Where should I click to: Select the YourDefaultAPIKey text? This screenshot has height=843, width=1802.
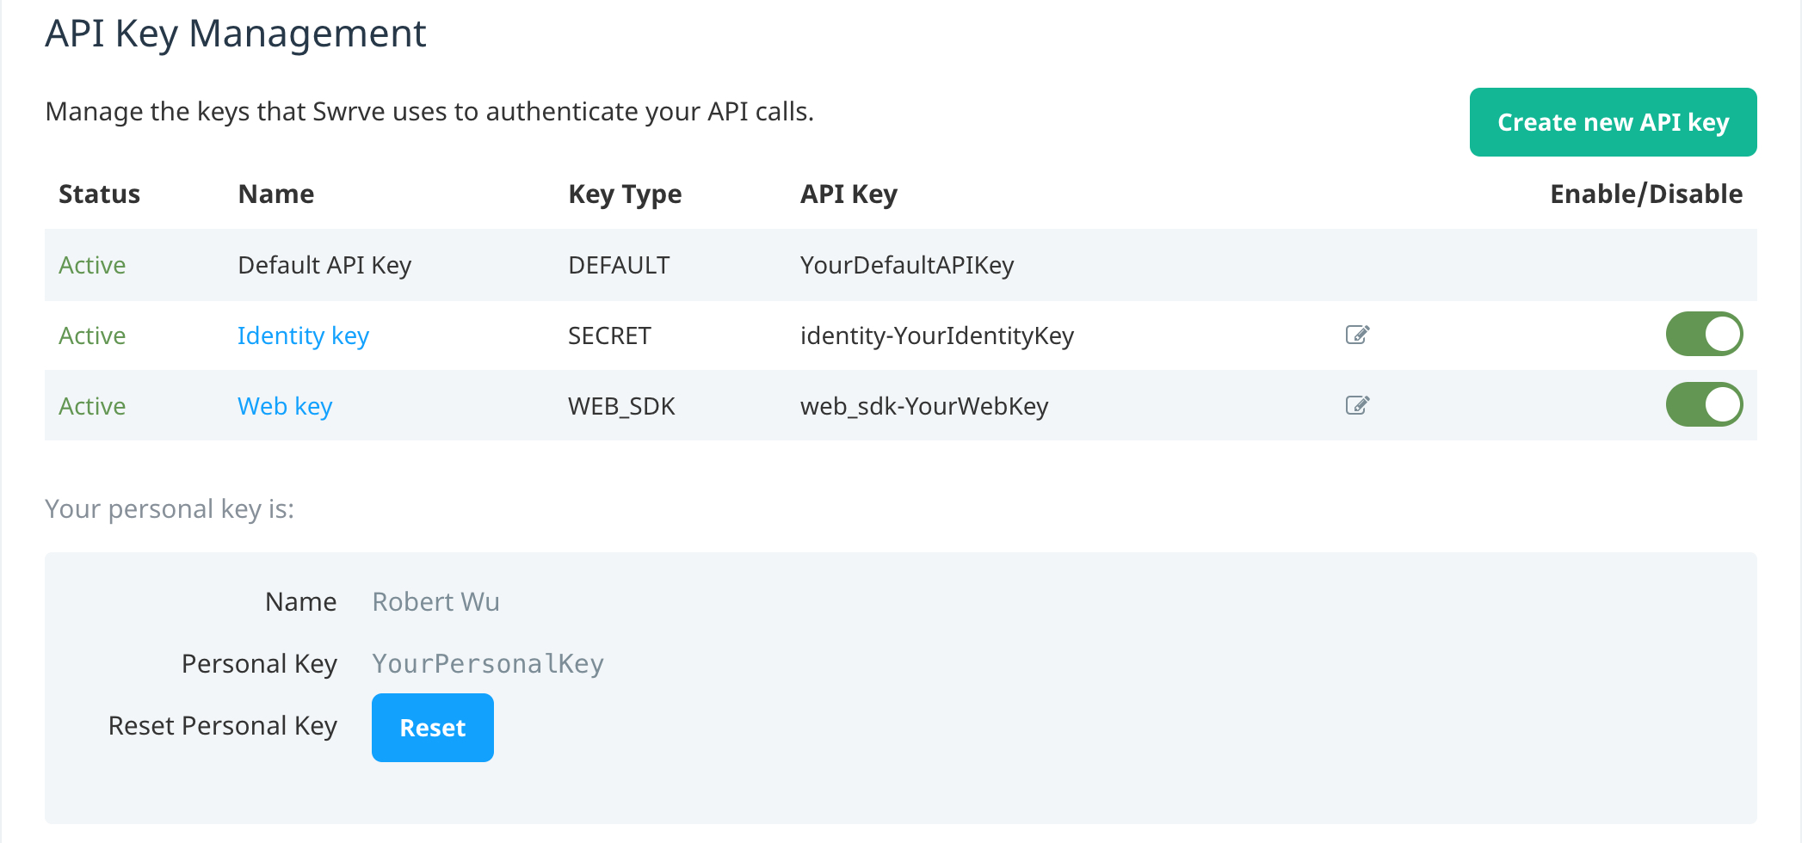click(908, 265)
